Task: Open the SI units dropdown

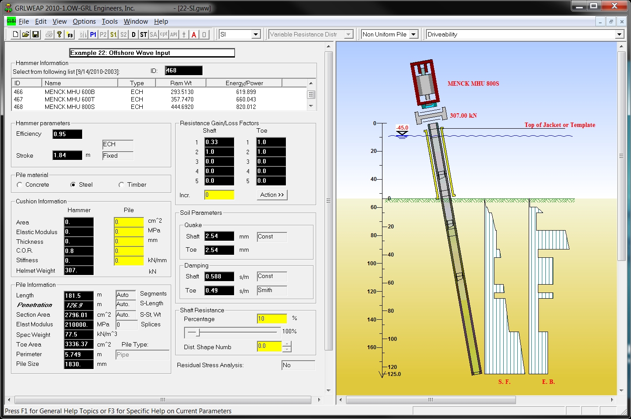Action: [x=256, y=34]
